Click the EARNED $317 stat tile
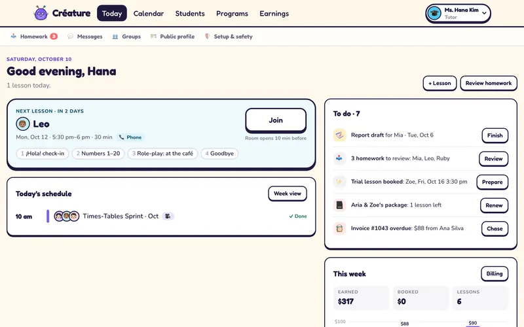Image resolution: width=524 pixels, height=327 pixels. pos(362,298)
